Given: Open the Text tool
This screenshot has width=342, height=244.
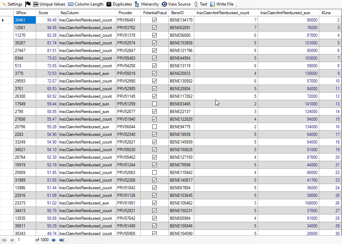Looking at the screenshot, I should click(196, 4).
